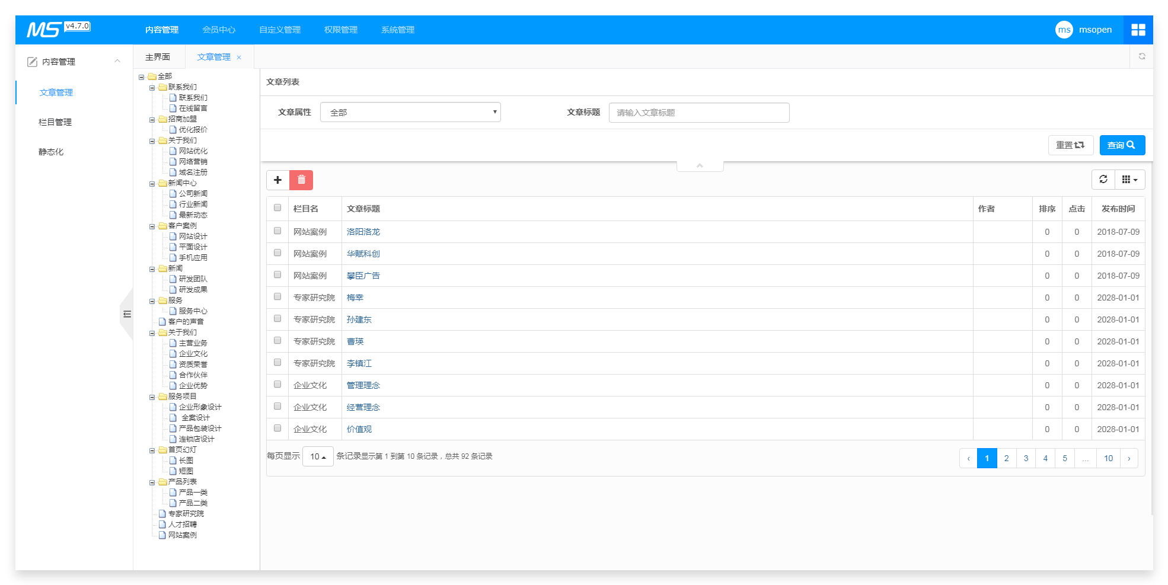Add a new article with plus button
Viewport: 1168px width, 585px height.
[277, 180]
